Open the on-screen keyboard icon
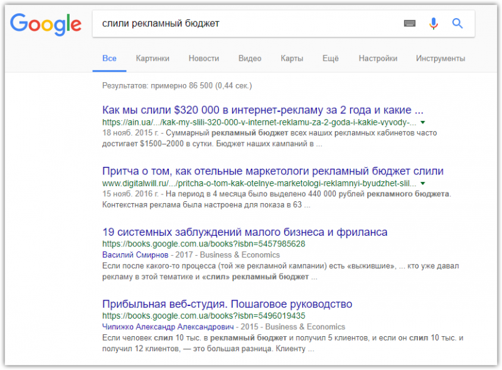Screen dimensions: 502x370 410,23
